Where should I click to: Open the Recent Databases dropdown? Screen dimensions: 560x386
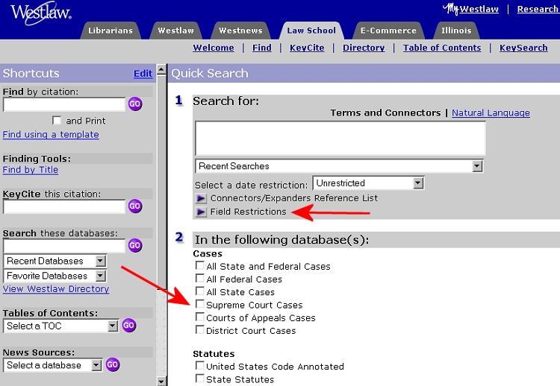[55, 261]
